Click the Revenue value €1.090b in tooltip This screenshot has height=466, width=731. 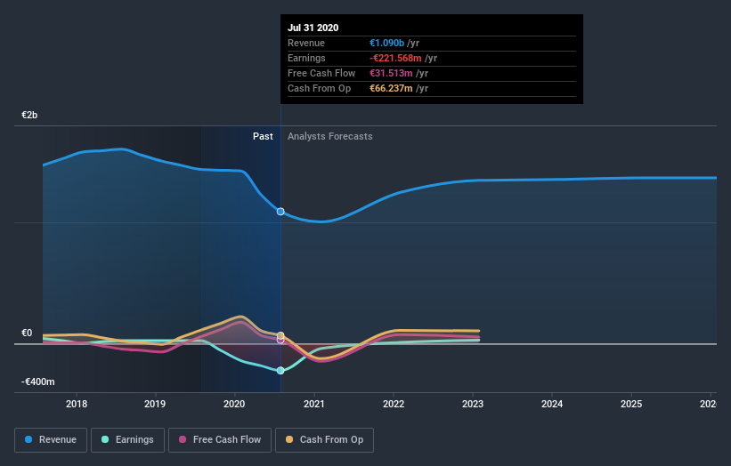387,43
